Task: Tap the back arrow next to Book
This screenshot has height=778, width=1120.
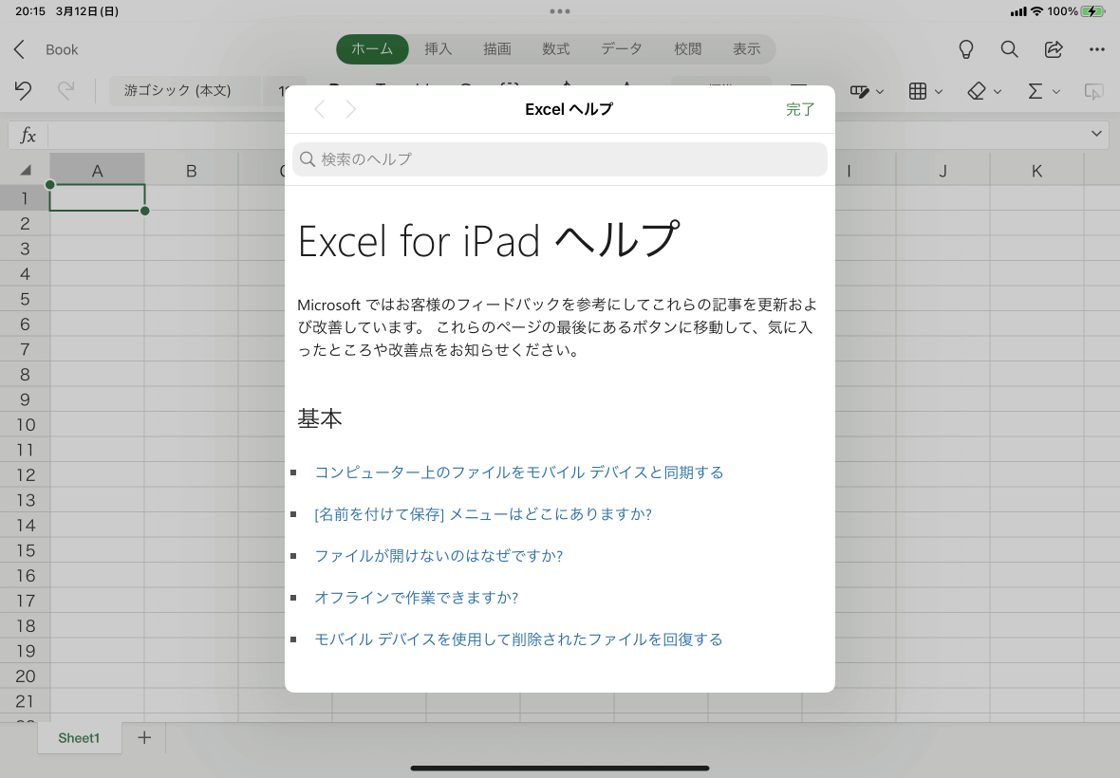Action: 19,49
